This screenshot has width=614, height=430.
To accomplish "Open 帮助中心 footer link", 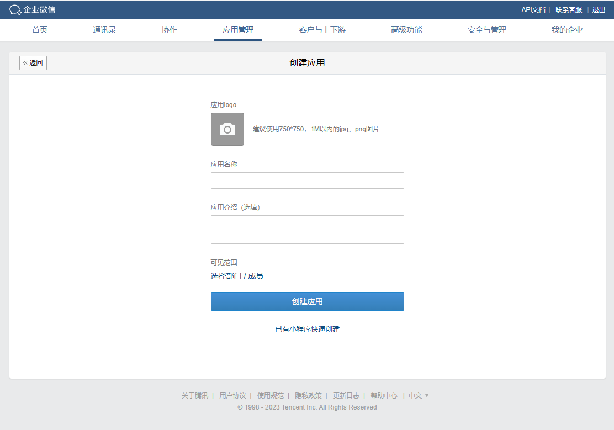I will 384,396.
